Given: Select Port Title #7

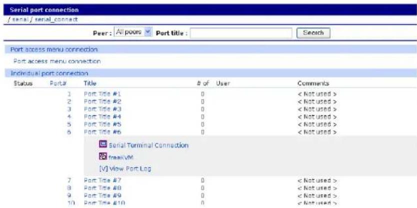Looking at the screenshot, I should tap(102, 181).
